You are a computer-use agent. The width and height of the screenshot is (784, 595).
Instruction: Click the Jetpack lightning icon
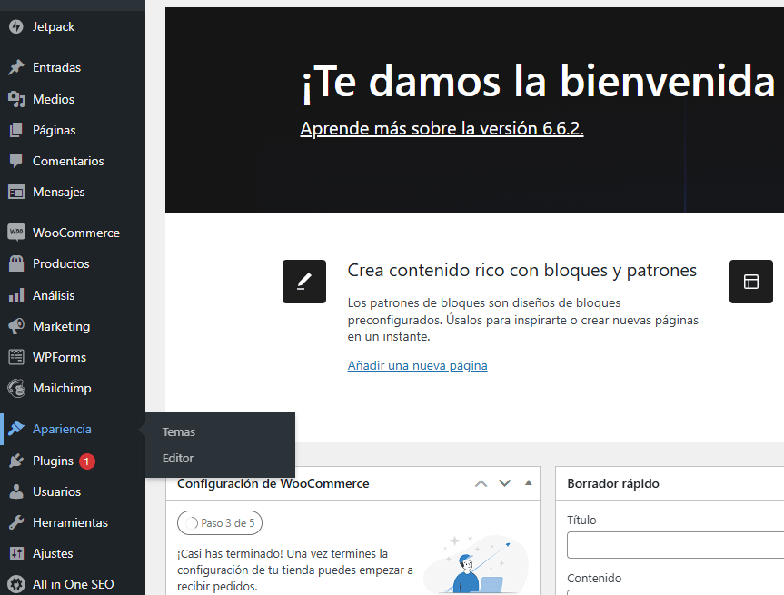click(x=16, y=26)
